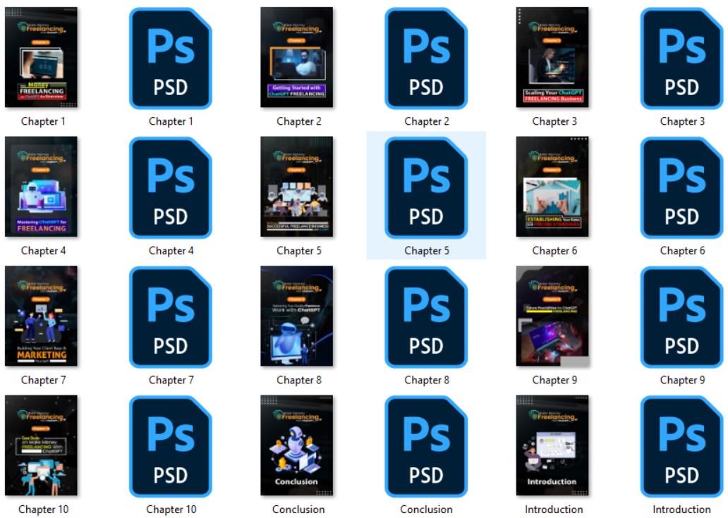Select the Conclusion PSD file icon

426,446
